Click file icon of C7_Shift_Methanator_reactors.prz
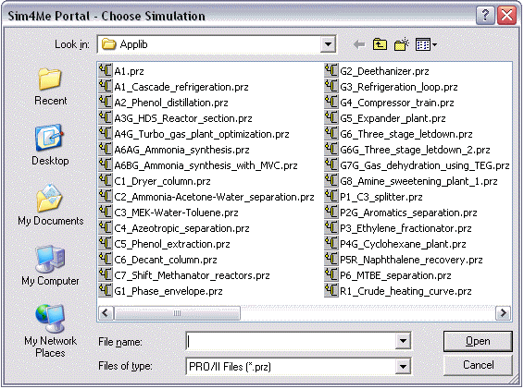Image resolution: width=524 pixels, height=389 pixels. [x=106, y=274]
